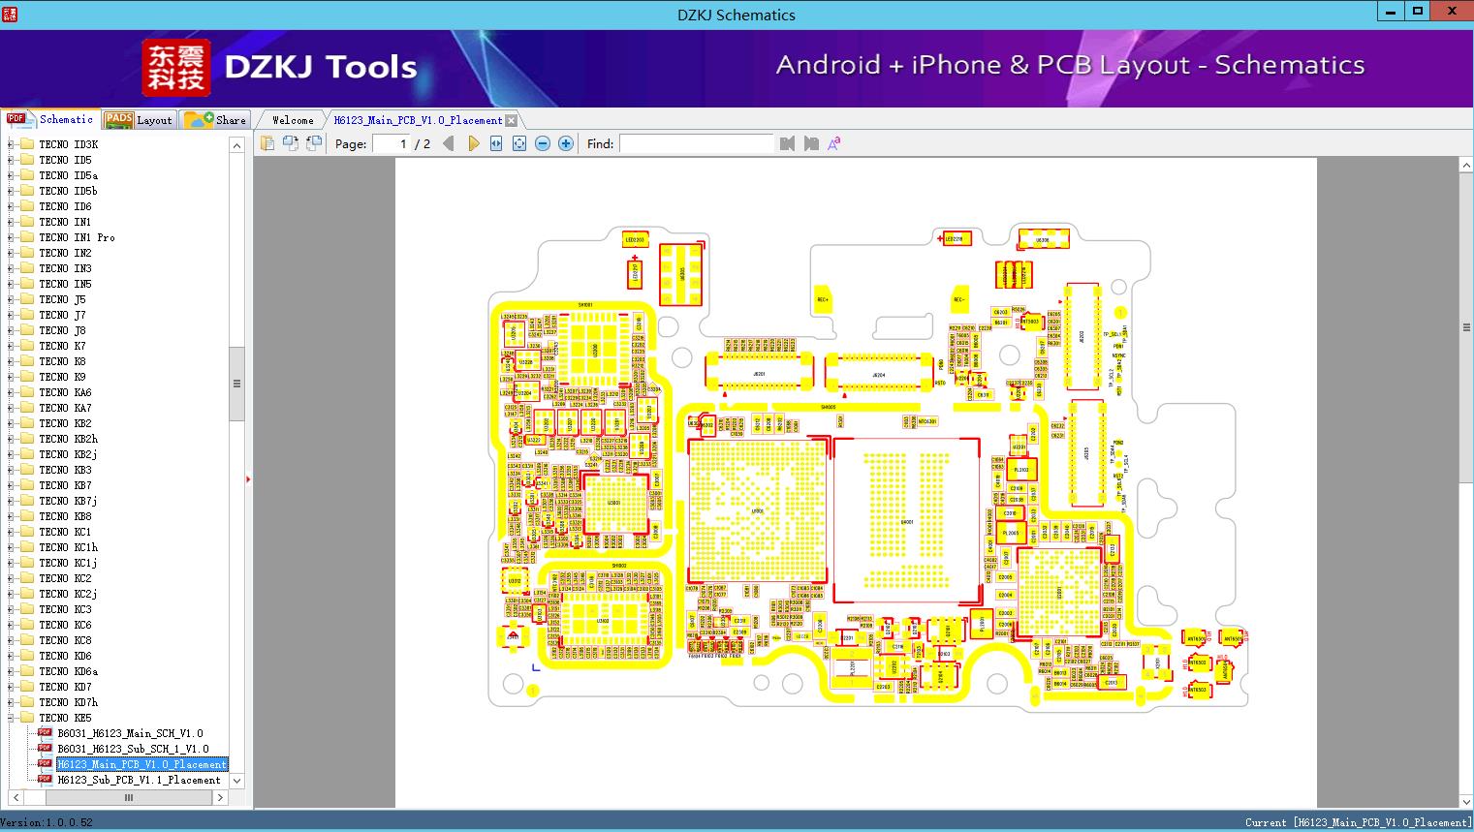The height and width of the screenshot is (832, 1474).
Task: Select the H6123_Main_PCB_V1.0_Placement document tab
Action: click(x=418, y=120)
